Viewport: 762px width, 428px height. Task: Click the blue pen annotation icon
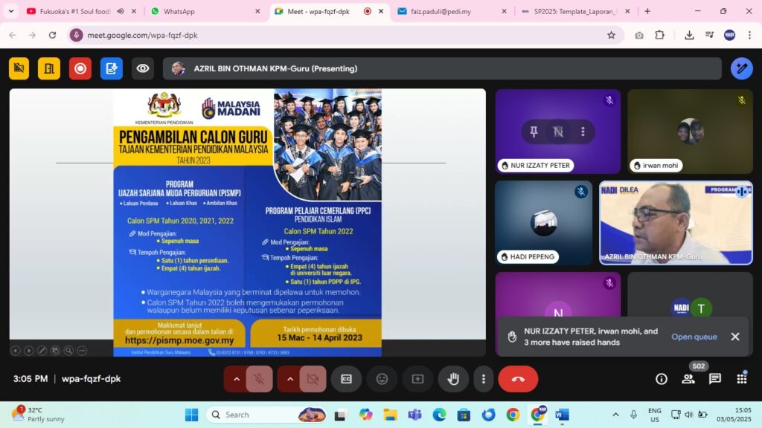coord(742,68)
